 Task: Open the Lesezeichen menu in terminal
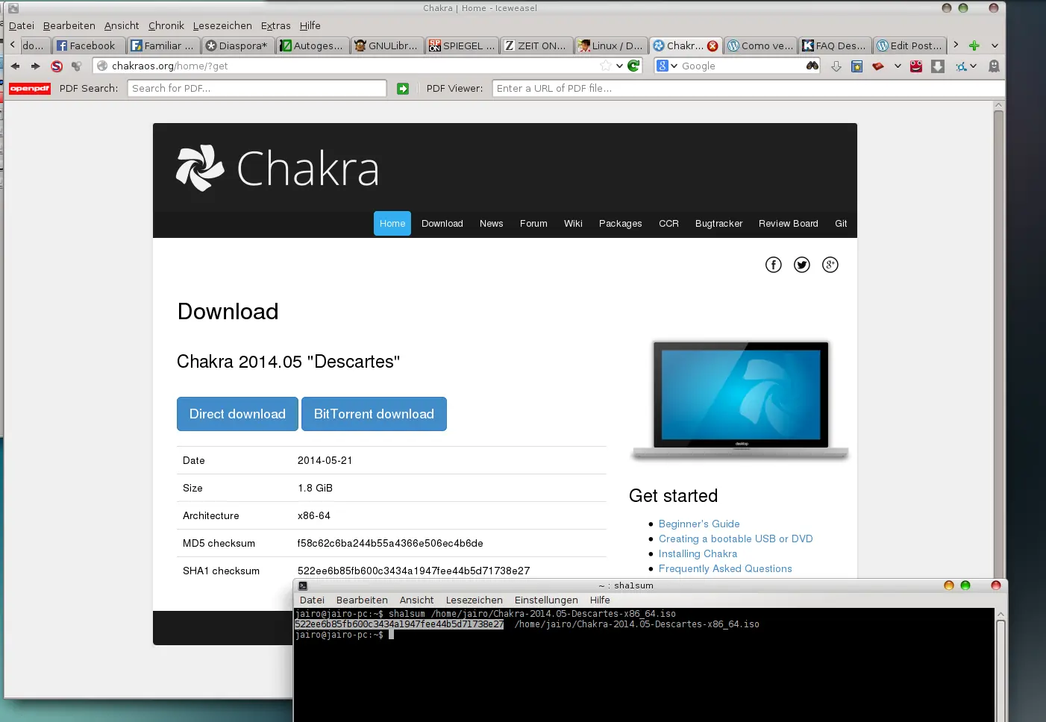tap(475, 600)
